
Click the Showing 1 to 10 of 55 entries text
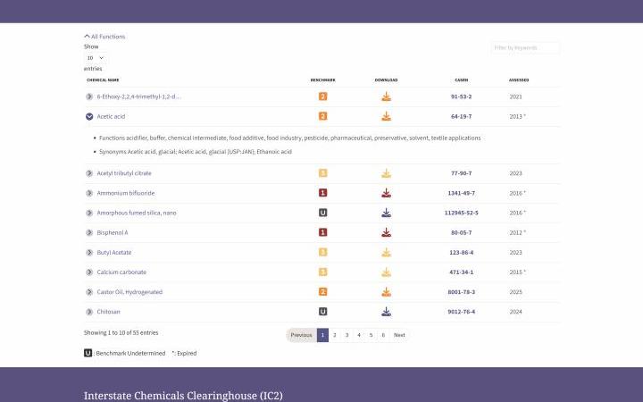coord(121,332)
